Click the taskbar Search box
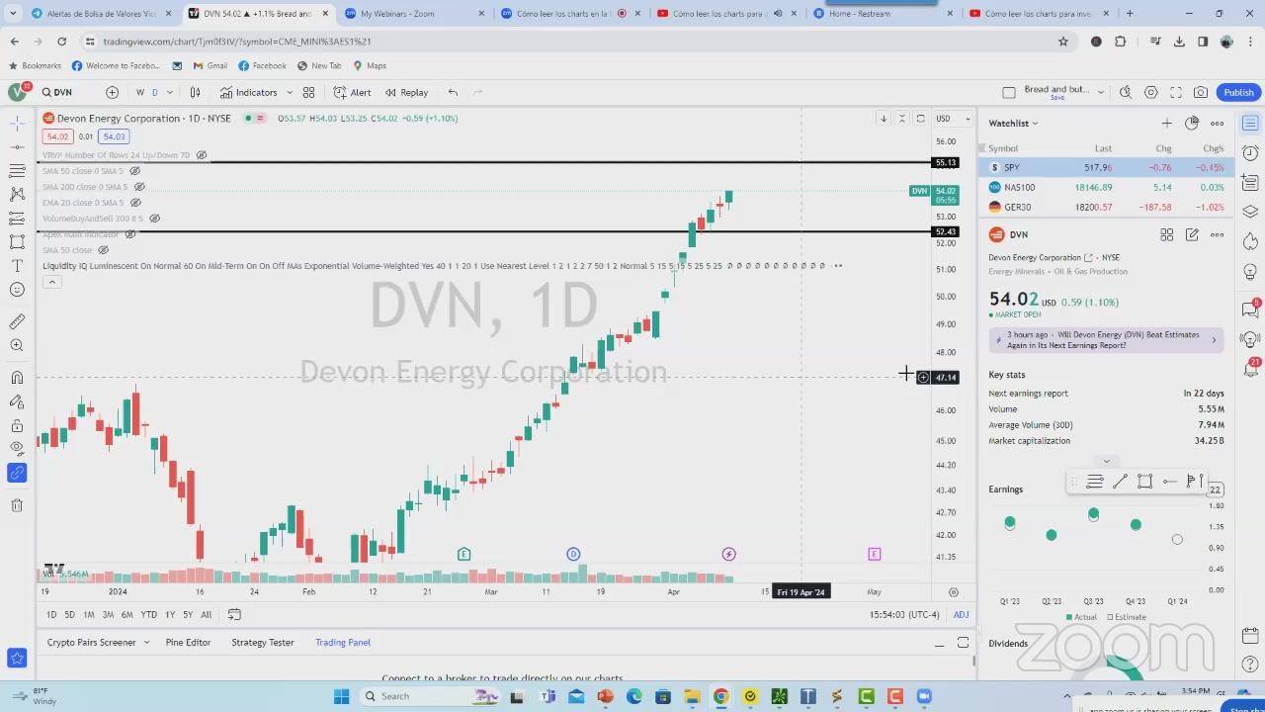 pos(428,696)
